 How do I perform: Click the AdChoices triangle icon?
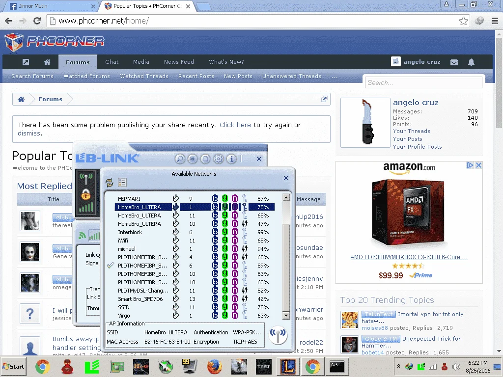tap(470, 165)
